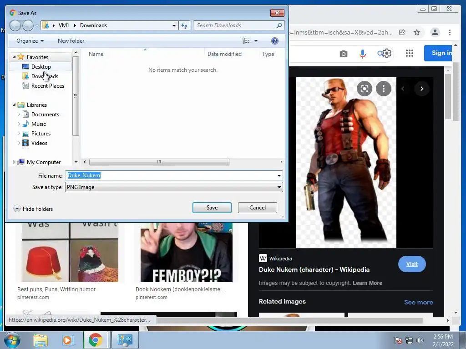Select the Pictures library icon
The width and height of the screenshot is (466, 349).
pyautogui.click(x=26, y=134)
